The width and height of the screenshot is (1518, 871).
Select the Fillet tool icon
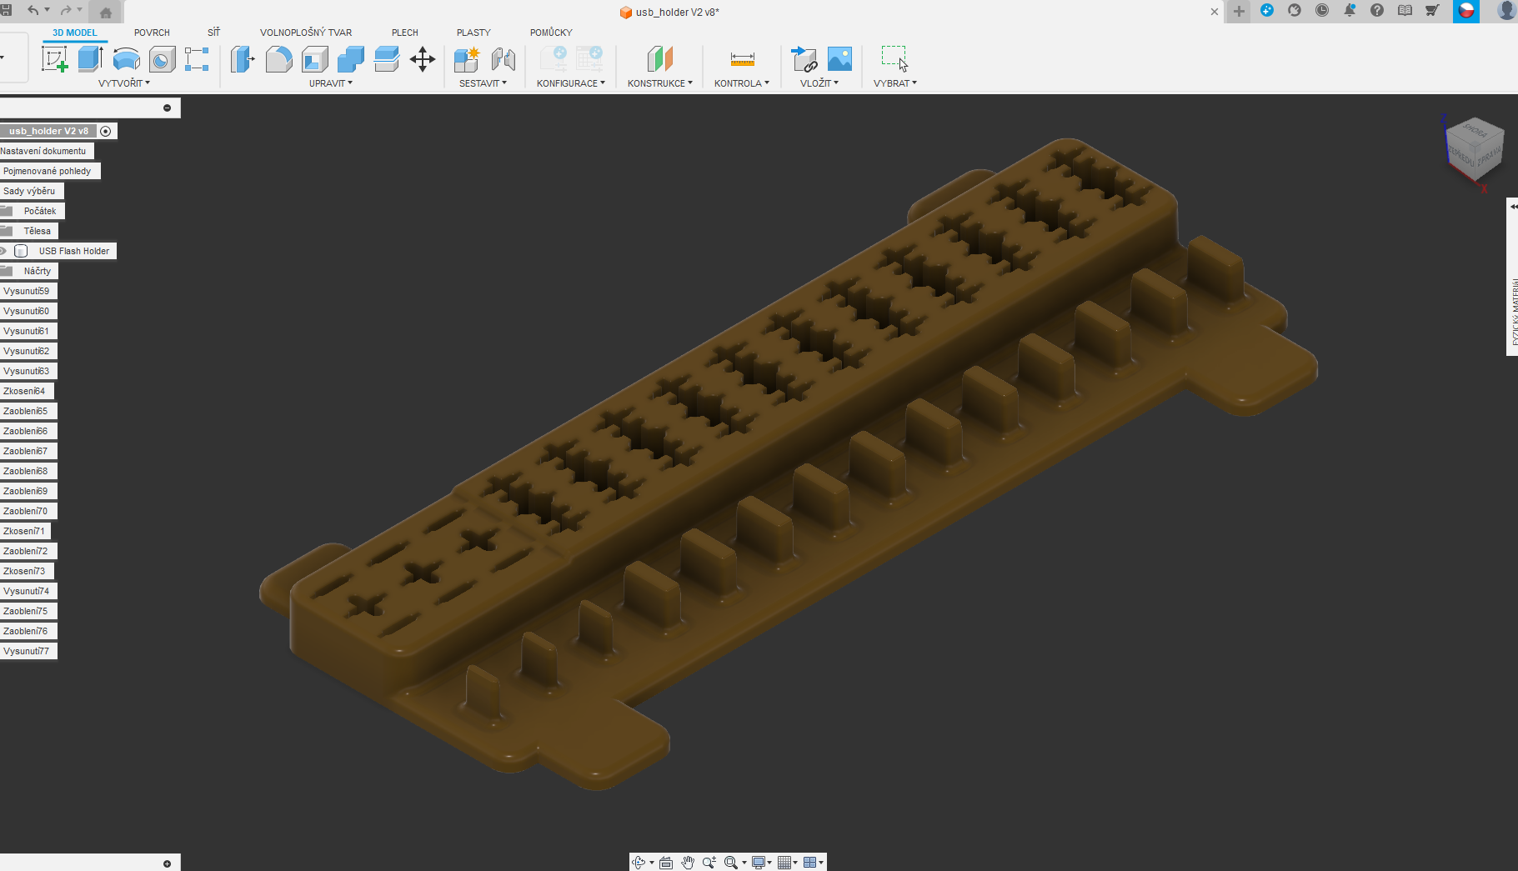click(x=278, y=59)
